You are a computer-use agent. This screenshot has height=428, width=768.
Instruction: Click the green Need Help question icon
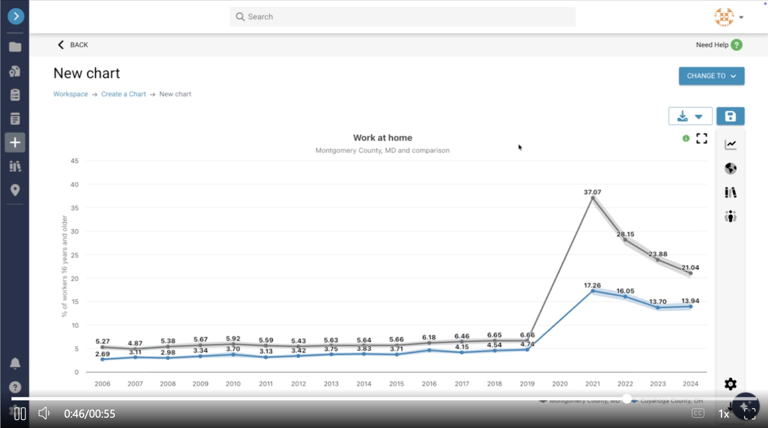click(x=736, y=45)
